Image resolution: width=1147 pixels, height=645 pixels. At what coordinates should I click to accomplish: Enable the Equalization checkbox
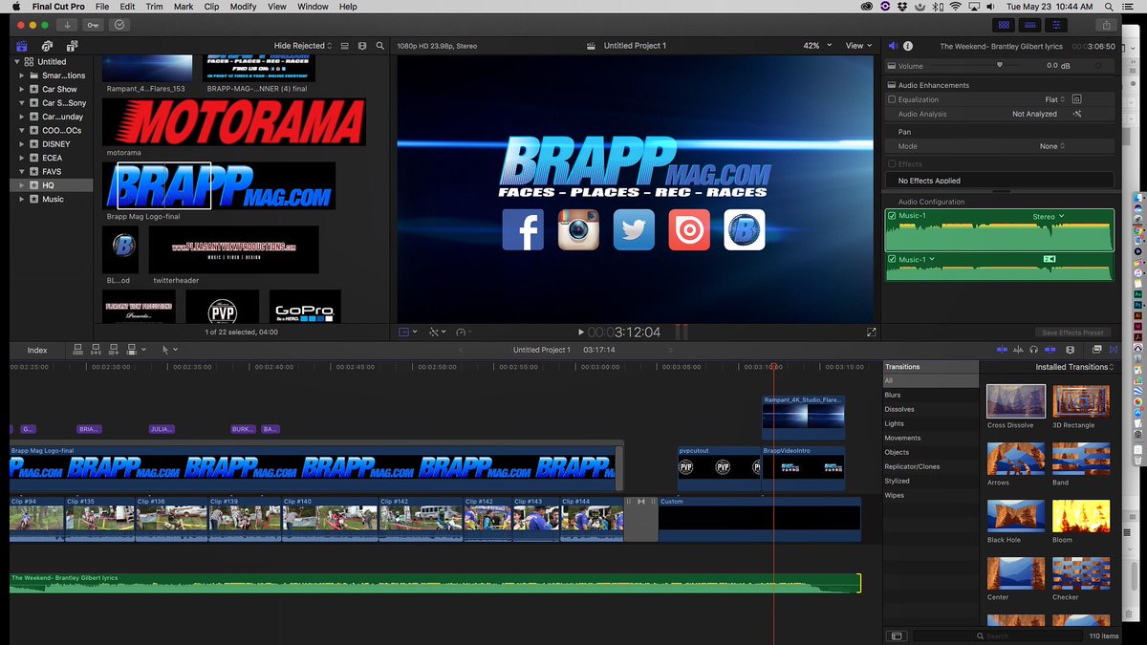point(892,99)
